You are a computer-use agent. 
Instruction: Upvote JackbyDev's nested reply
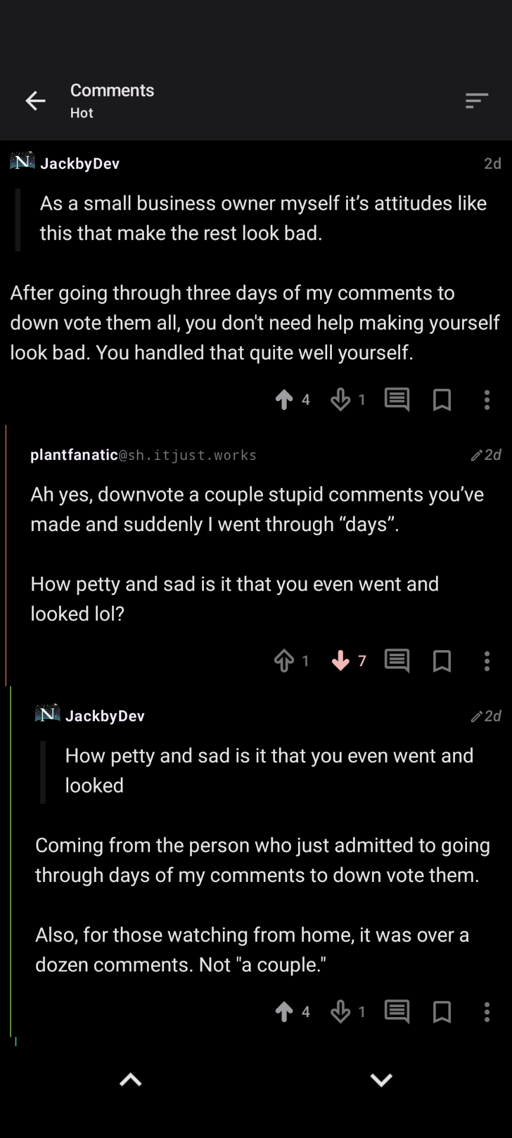tap(284, 1011)
